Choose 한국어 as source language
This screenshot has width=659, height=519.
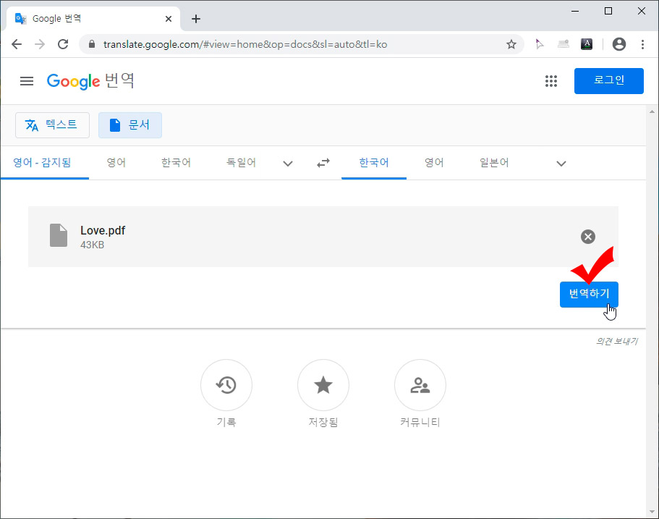pyautogui.click(x=176, y=163)
